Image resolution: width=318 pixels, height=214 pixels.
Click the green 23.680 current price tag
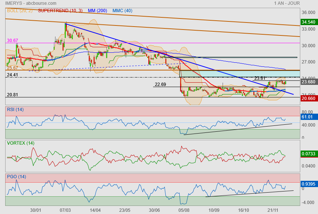tap(308, 82)
